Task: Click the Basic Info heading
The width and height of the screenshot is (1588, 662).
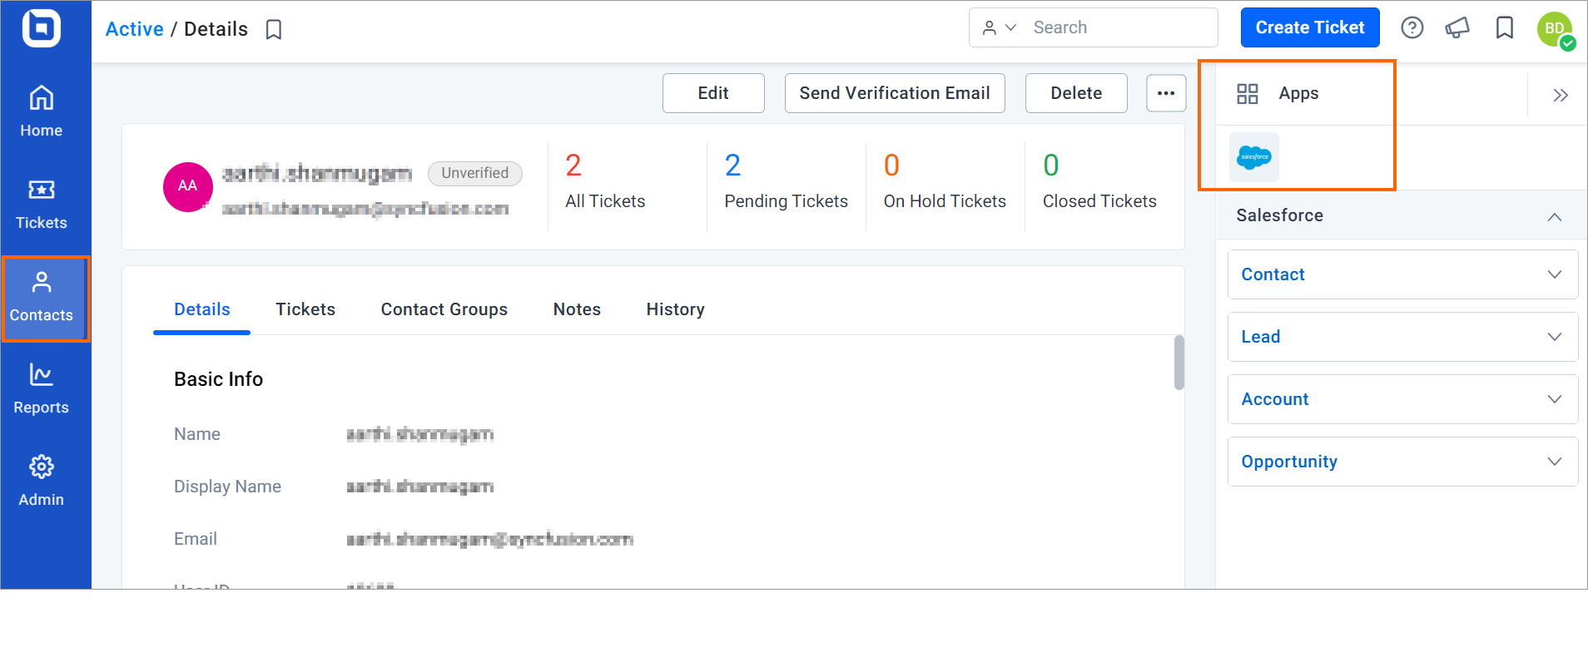Action: click(218, 379)
